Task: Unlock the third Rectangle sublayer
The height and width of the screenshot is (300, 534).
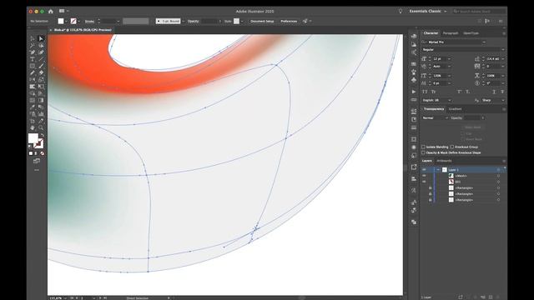Action: pyautogui.click(x=431, y=200)
